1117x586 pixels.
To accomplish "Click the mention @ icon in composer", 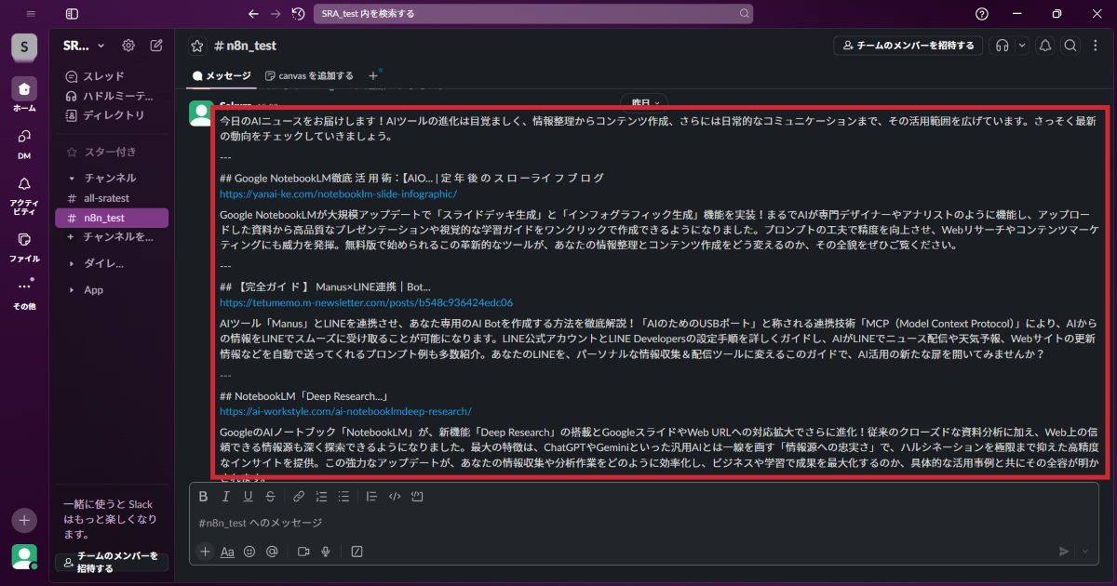I will point(272,552).
